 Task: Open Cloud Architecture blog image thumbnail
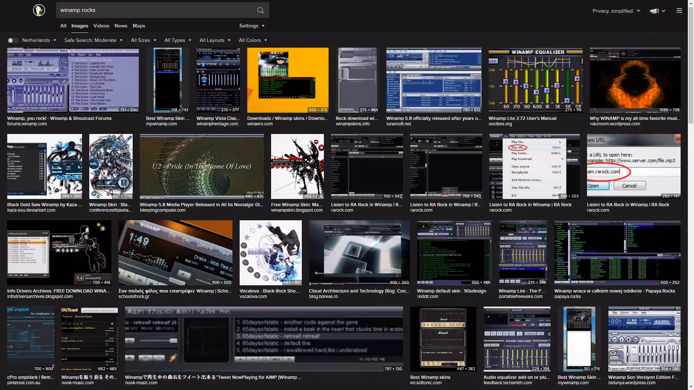click(x=359, y=253)
